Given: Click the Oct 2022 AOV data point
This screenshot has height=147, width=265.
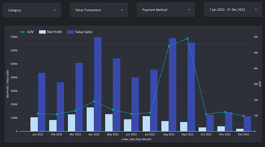Looking at the screenshot, I should (x=206, y=114).
